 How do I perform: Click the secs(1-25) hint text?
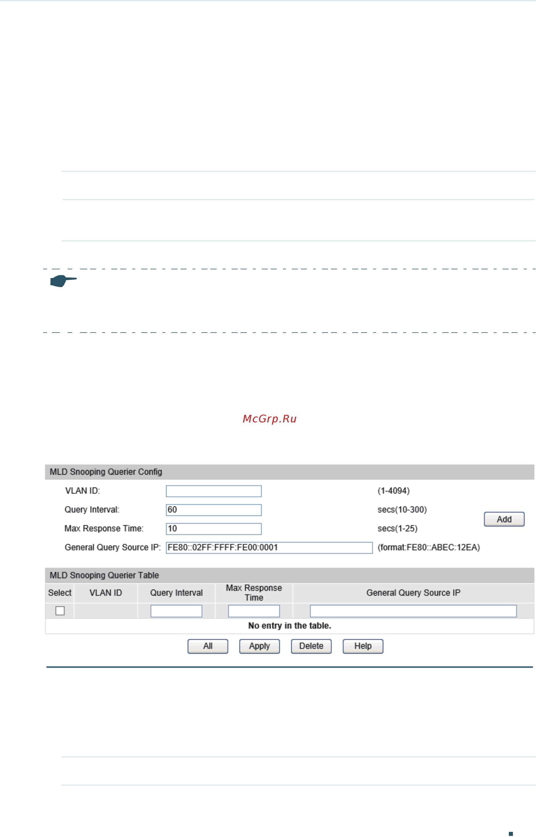pyautogui.click(x=398, y=529)
